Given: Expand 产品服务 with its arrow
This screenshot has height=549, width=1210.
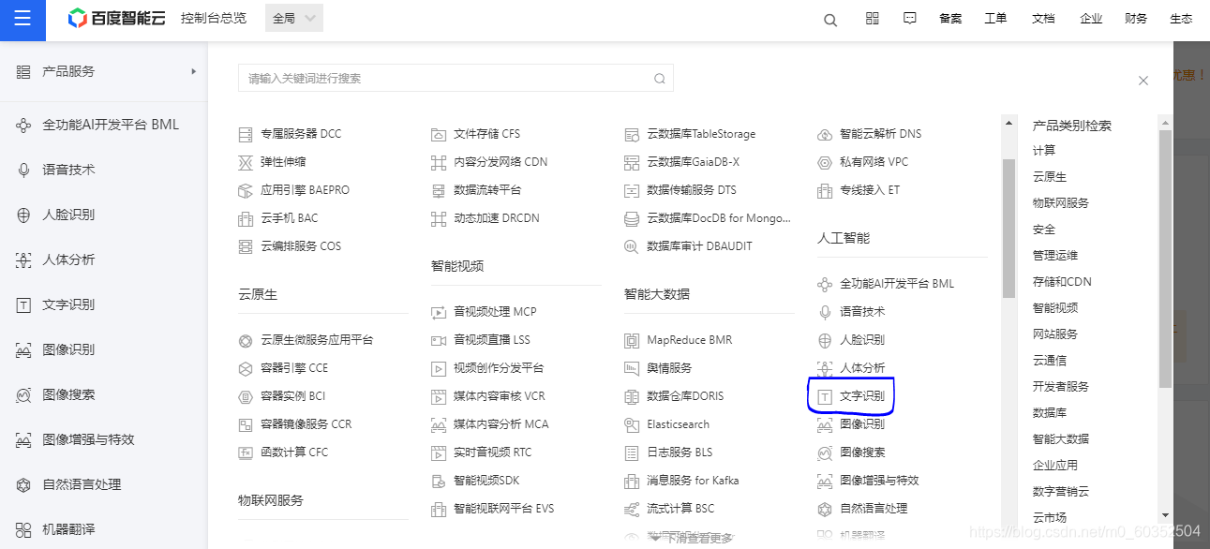Looking at the screenshot, I should 194,71.
